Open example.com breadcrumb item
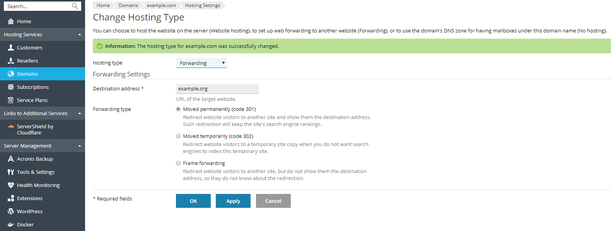 (x=161, y=5)
